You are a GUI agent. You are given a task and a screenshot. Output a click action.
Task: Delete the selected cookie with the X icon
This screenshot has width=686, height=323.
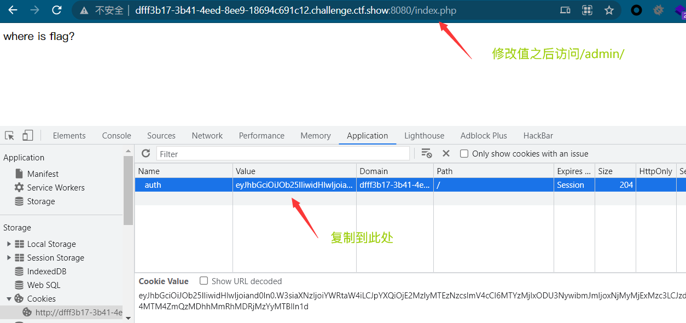coord(446,154)
